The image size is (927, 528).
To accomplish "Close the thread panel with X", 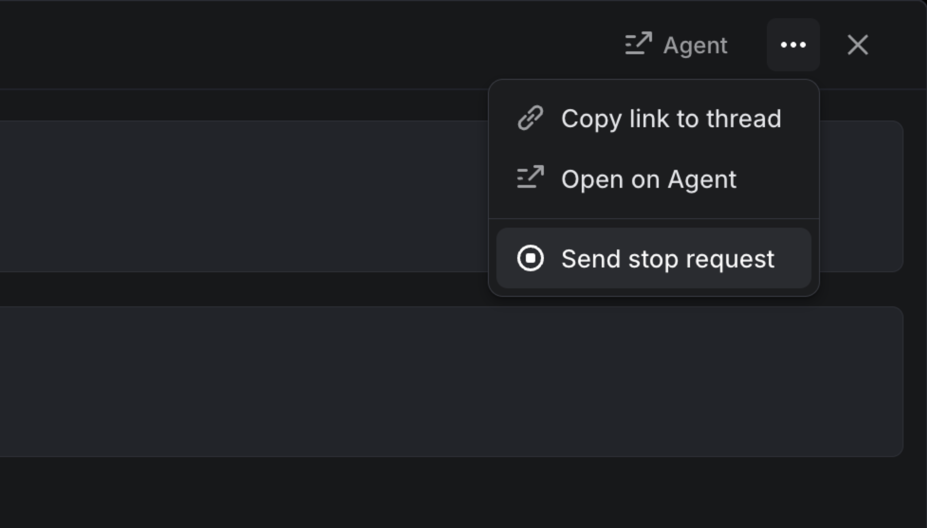I will (857, 45).
